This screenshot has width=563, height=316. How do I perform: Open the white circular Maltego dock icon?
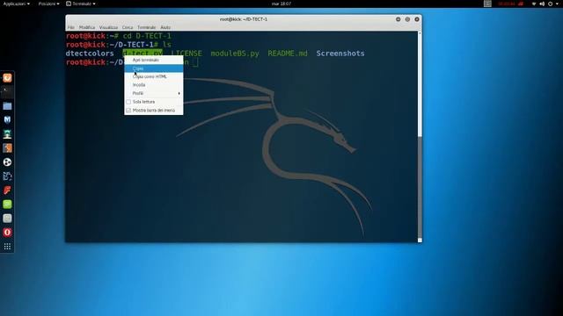coord(7,162)
